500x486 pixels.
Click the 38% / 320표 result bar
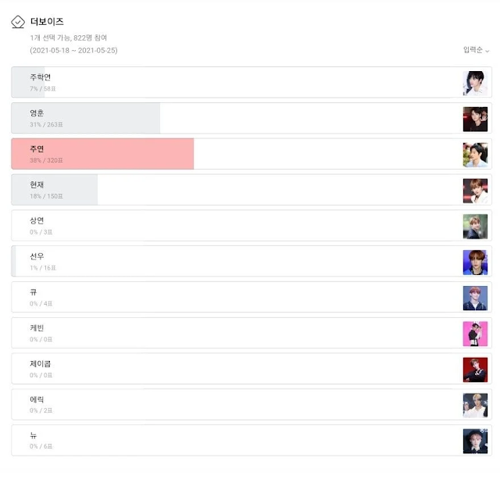(102, 154)
